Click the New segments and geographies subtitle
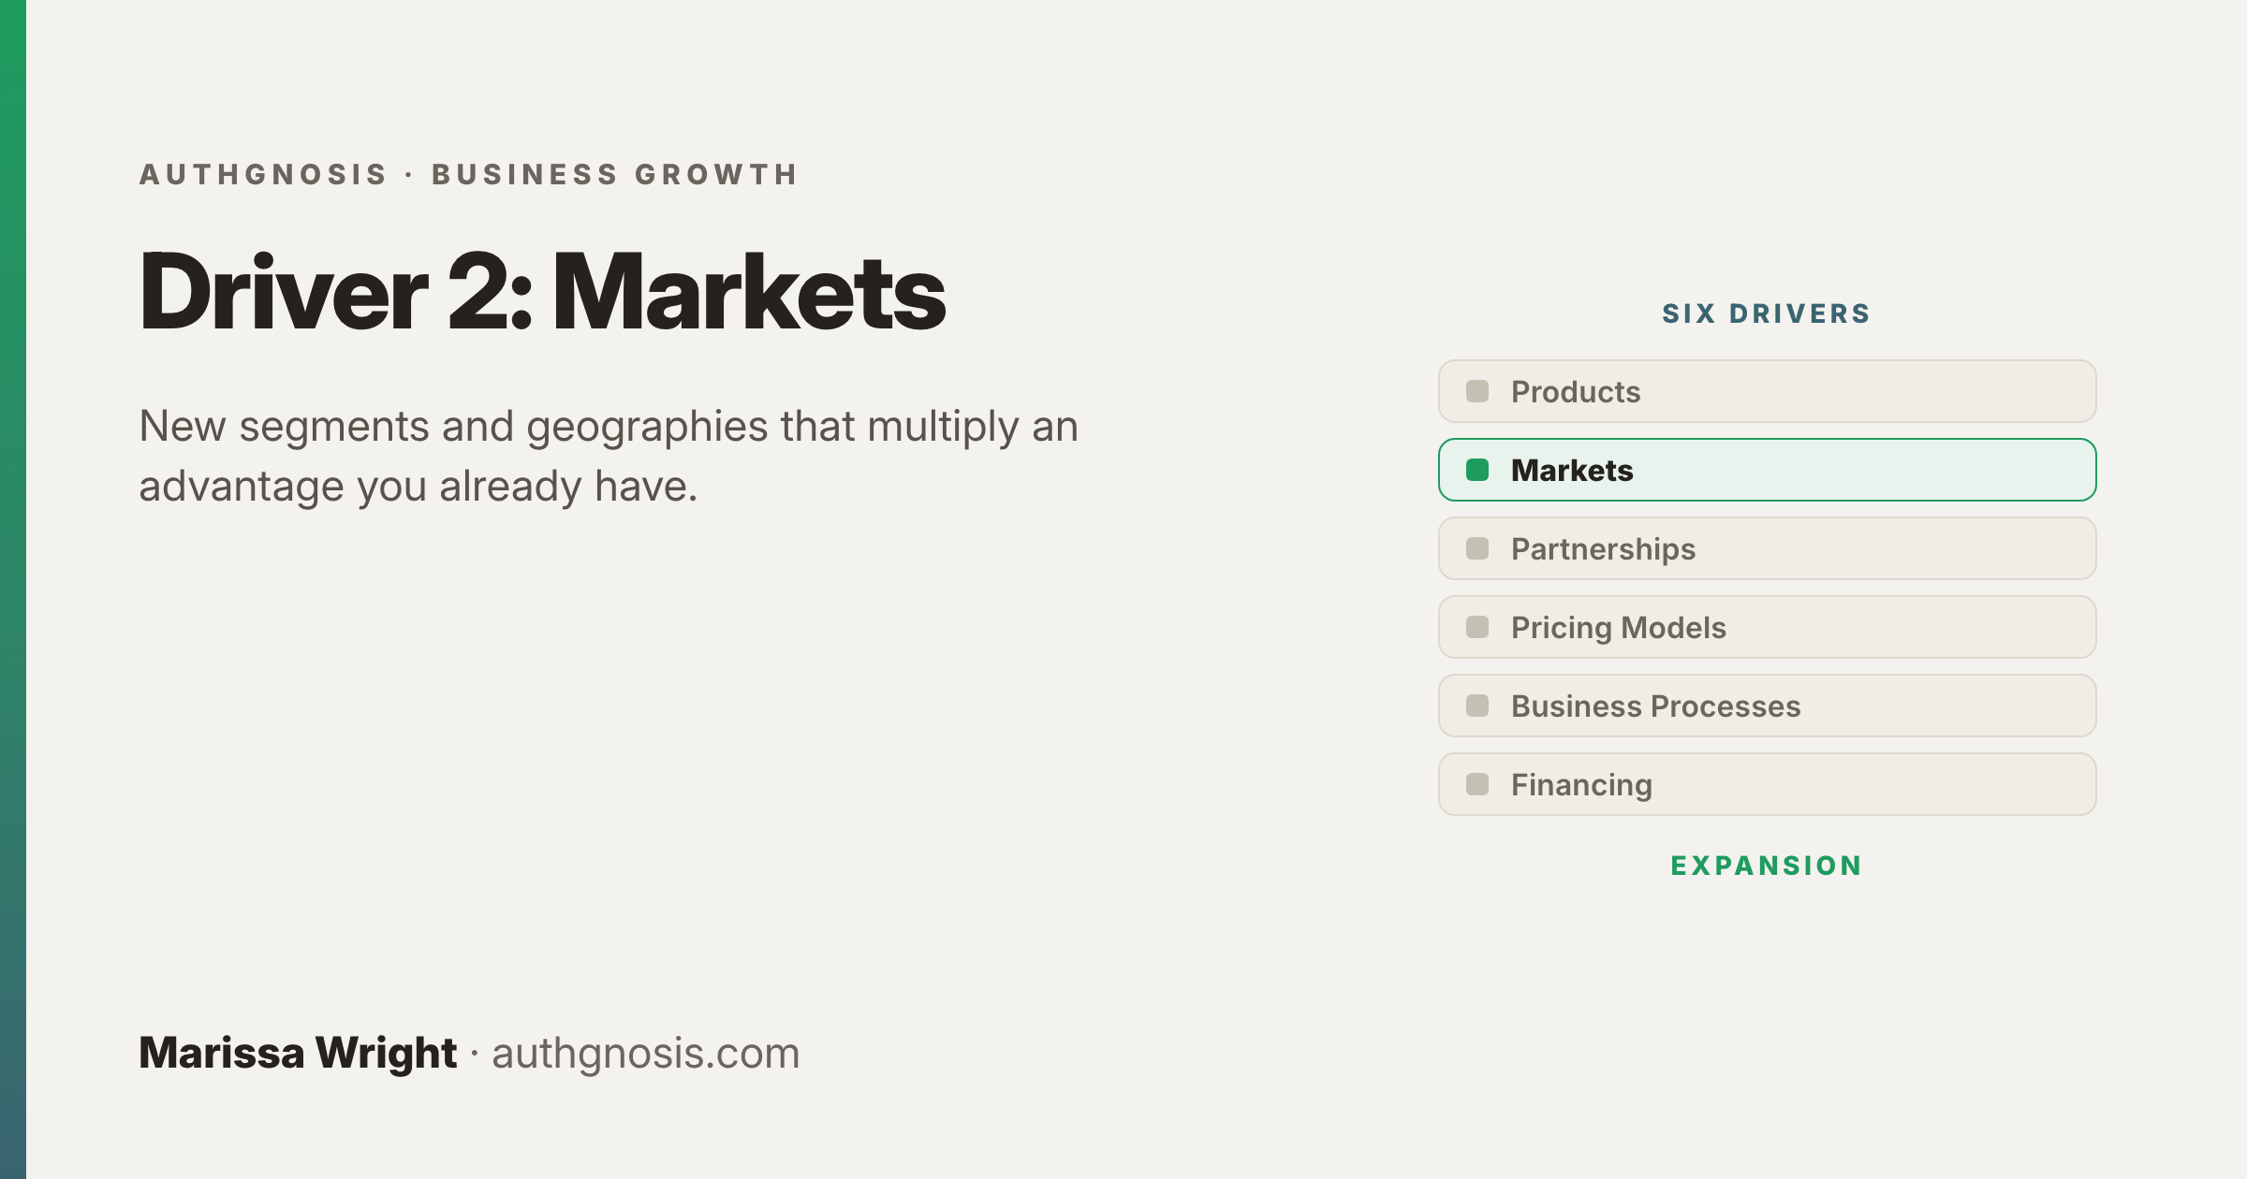This screenshot has height=1179, width=2247. (x=609, y=456)
